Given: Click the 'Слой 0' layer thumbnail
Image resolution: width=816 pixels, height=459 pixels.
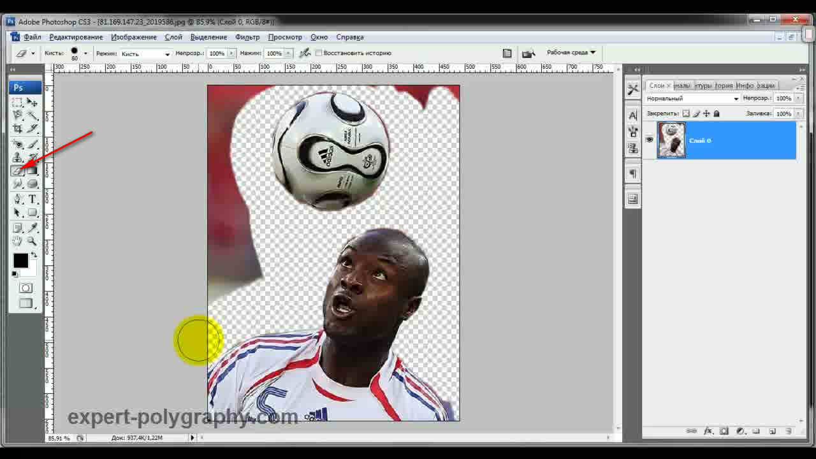Looking at the screenshot, I should (x=672, y=140).
